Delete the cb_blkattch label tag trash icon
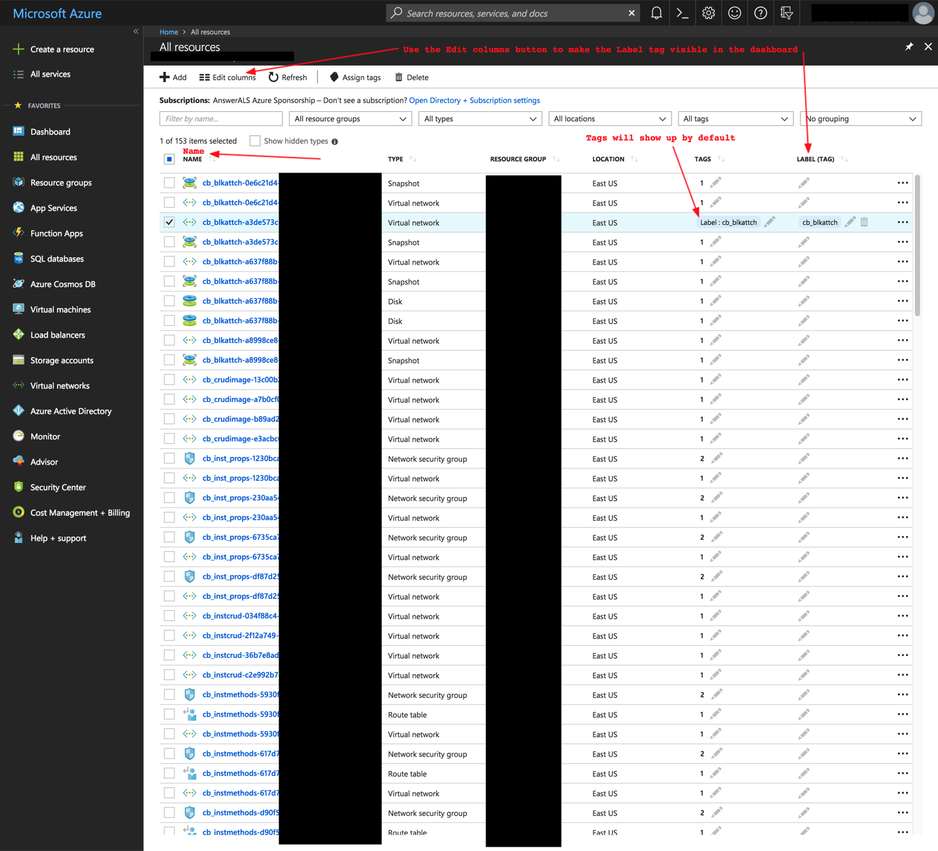 pos(864,222)
